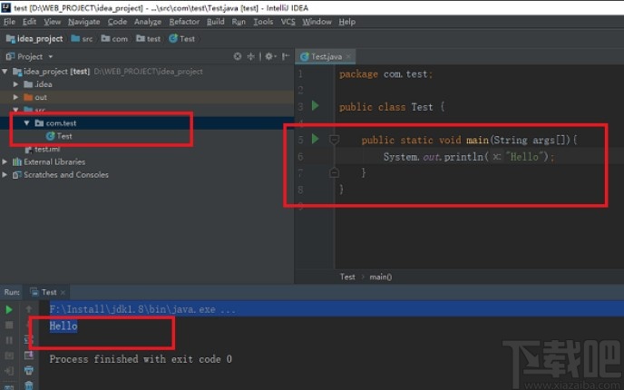The width and height of the screenshot is (624, 390).
Task: Open the Run menu
Action: coord(239,22)
